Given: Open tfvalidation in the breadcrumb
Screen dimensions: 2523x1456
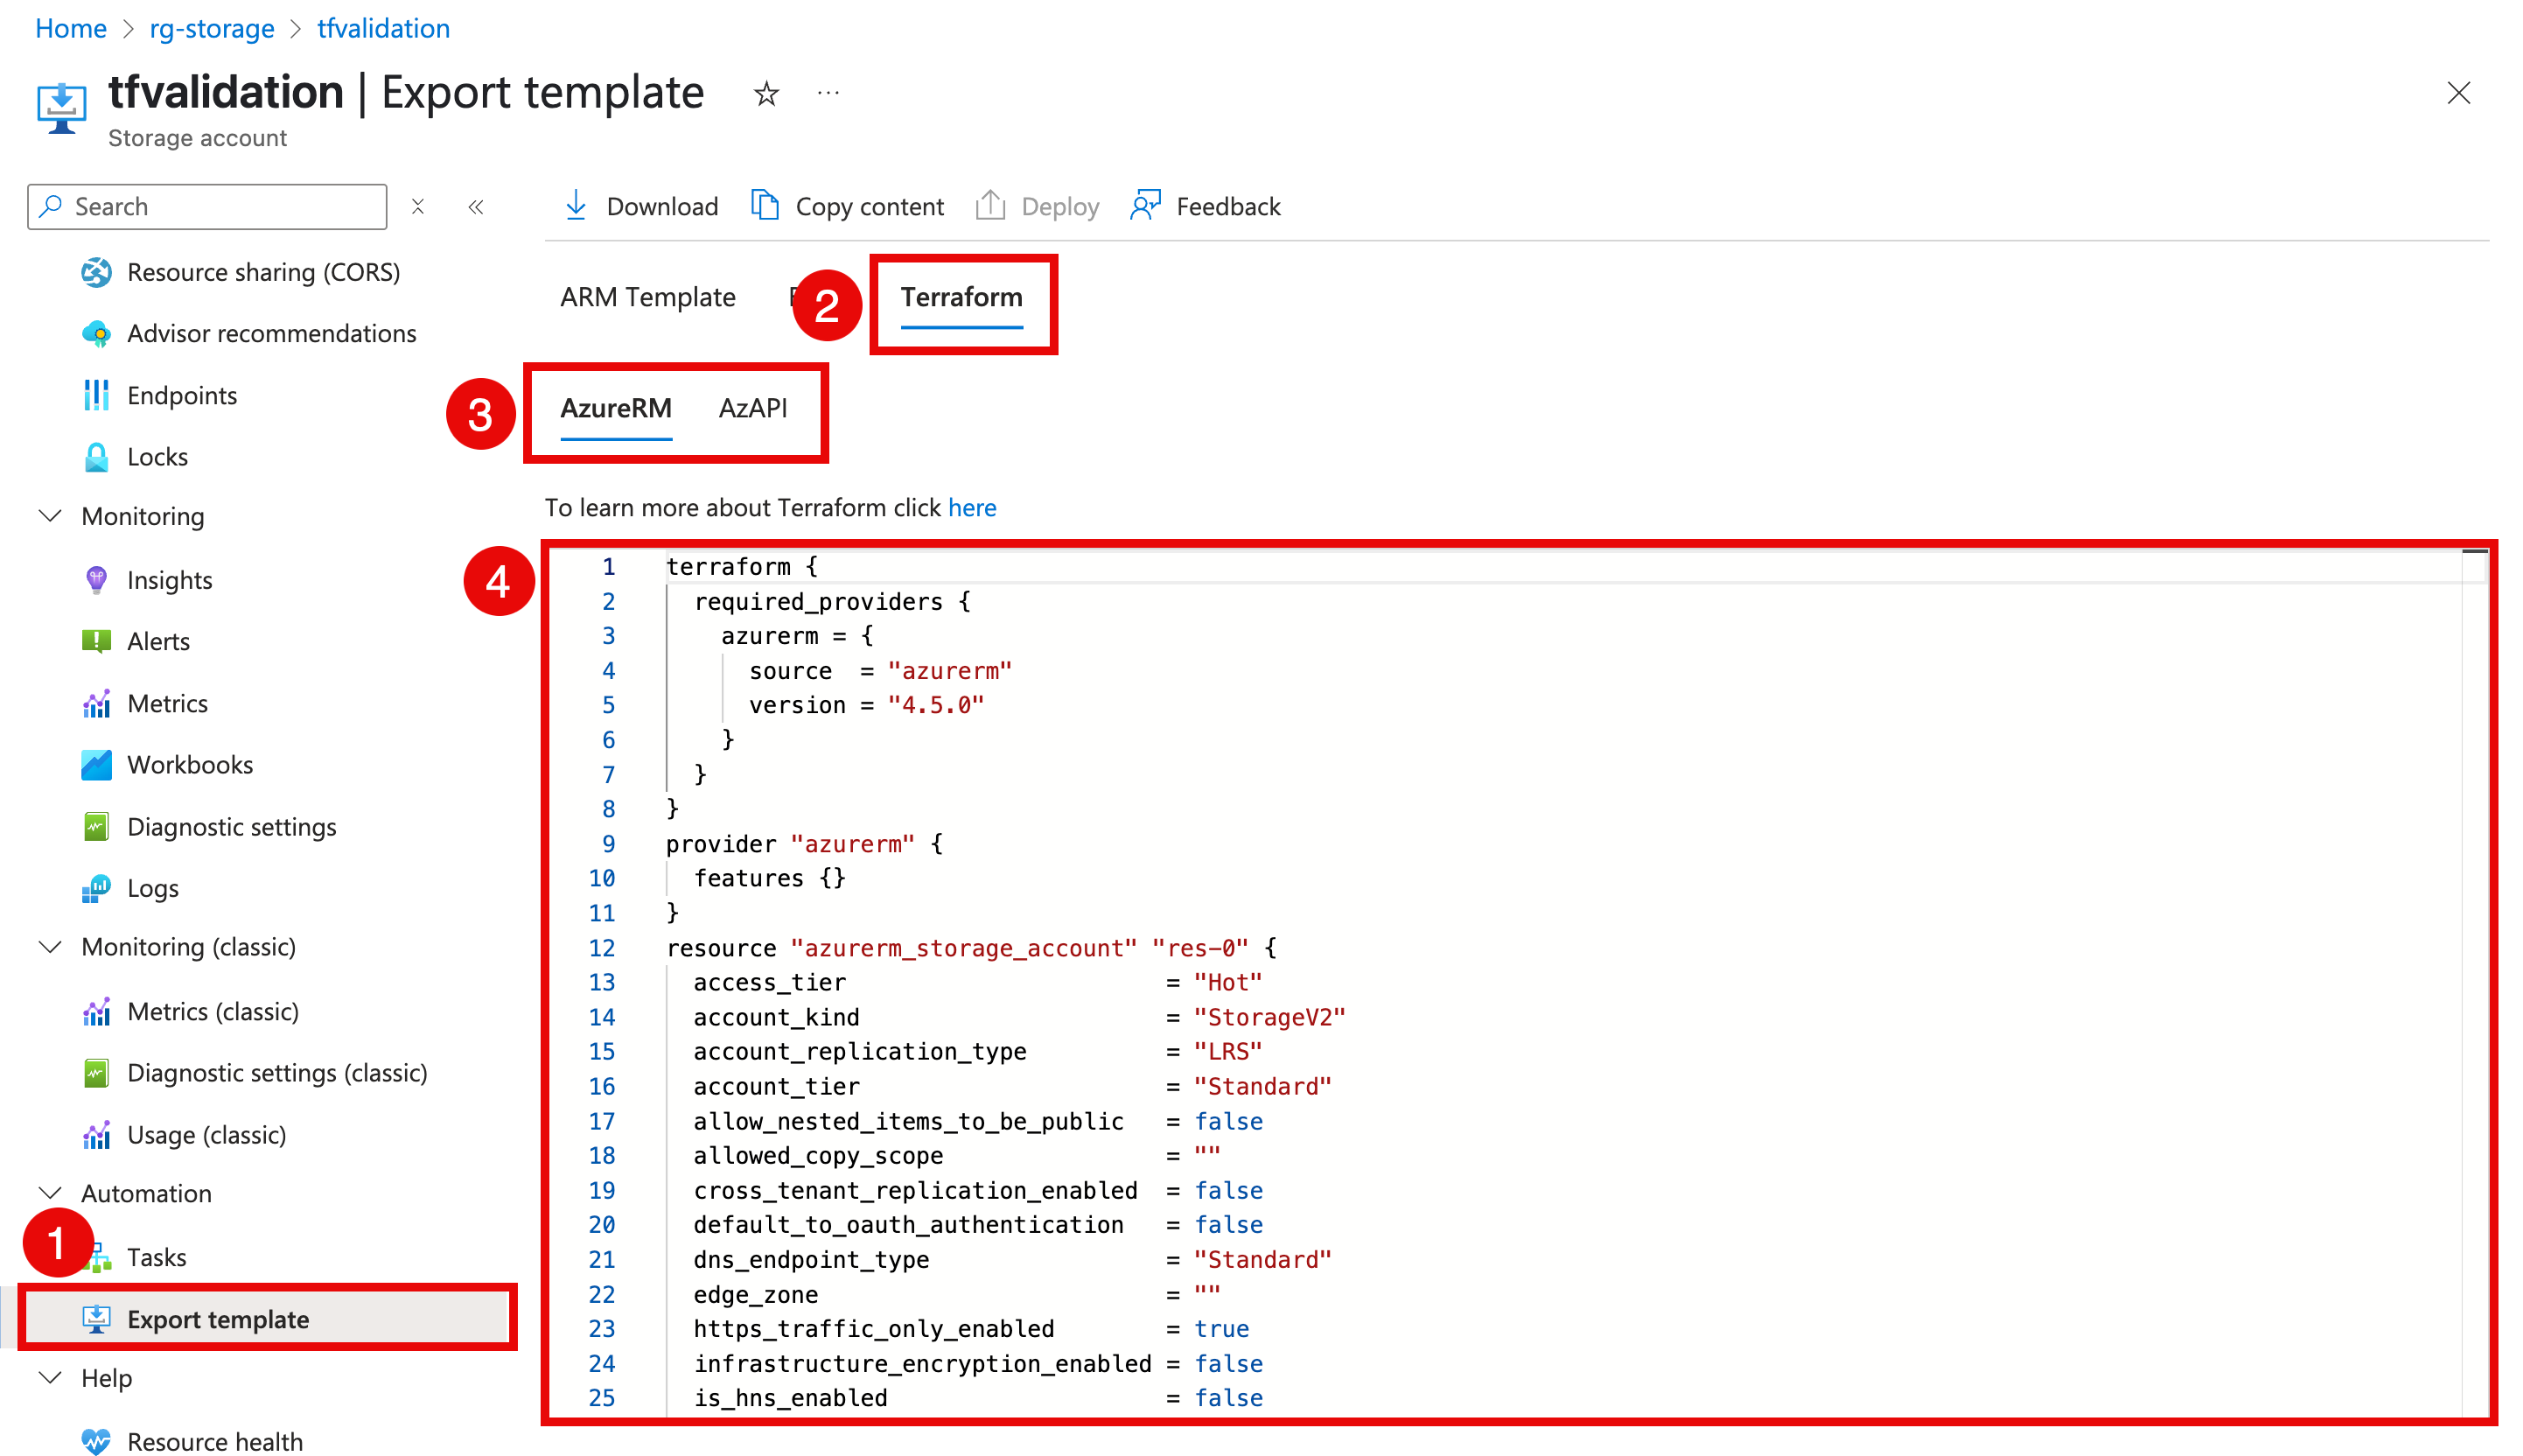Looking at the screenshot, I should pos(384,28).
